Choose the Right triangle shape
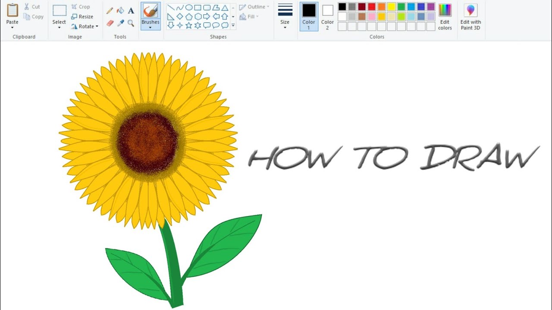This screenshot has width=552, height=310. click(x=171, y=17)
